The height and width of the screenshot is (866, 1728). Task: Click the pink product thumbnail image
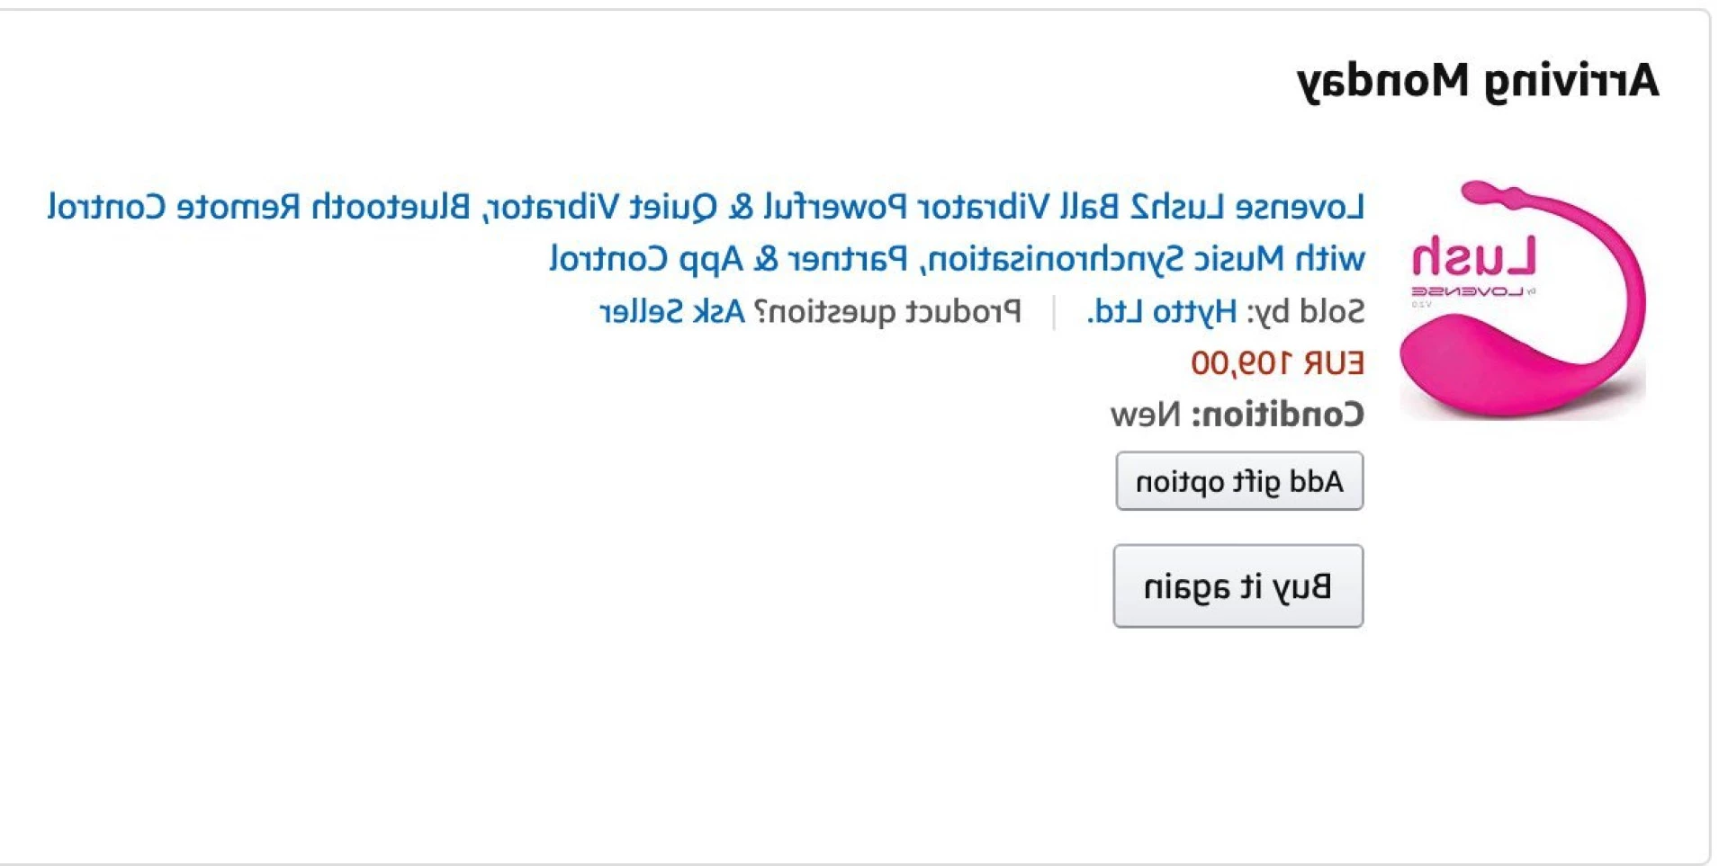[x=1523, y=299]
